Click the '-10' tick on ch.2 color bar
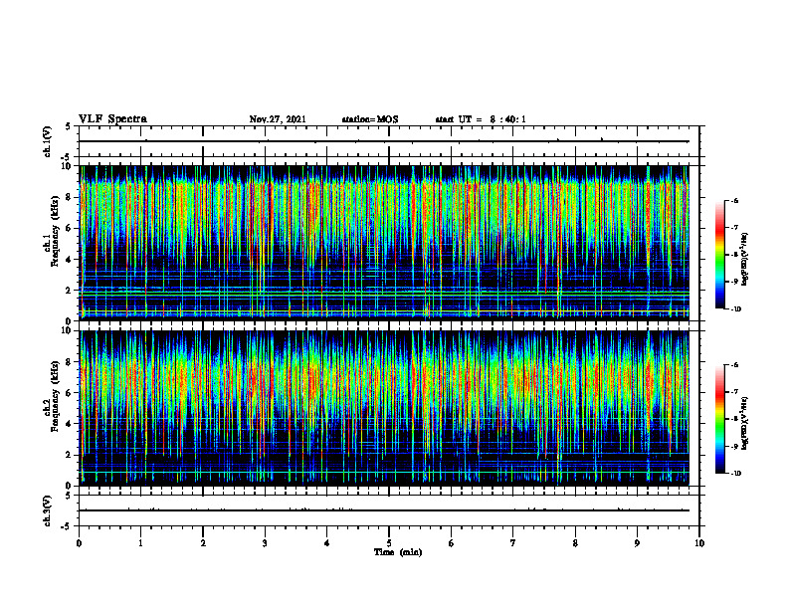Screen dimensions: 788x609 pyautogui.click(x=735, y=474)
